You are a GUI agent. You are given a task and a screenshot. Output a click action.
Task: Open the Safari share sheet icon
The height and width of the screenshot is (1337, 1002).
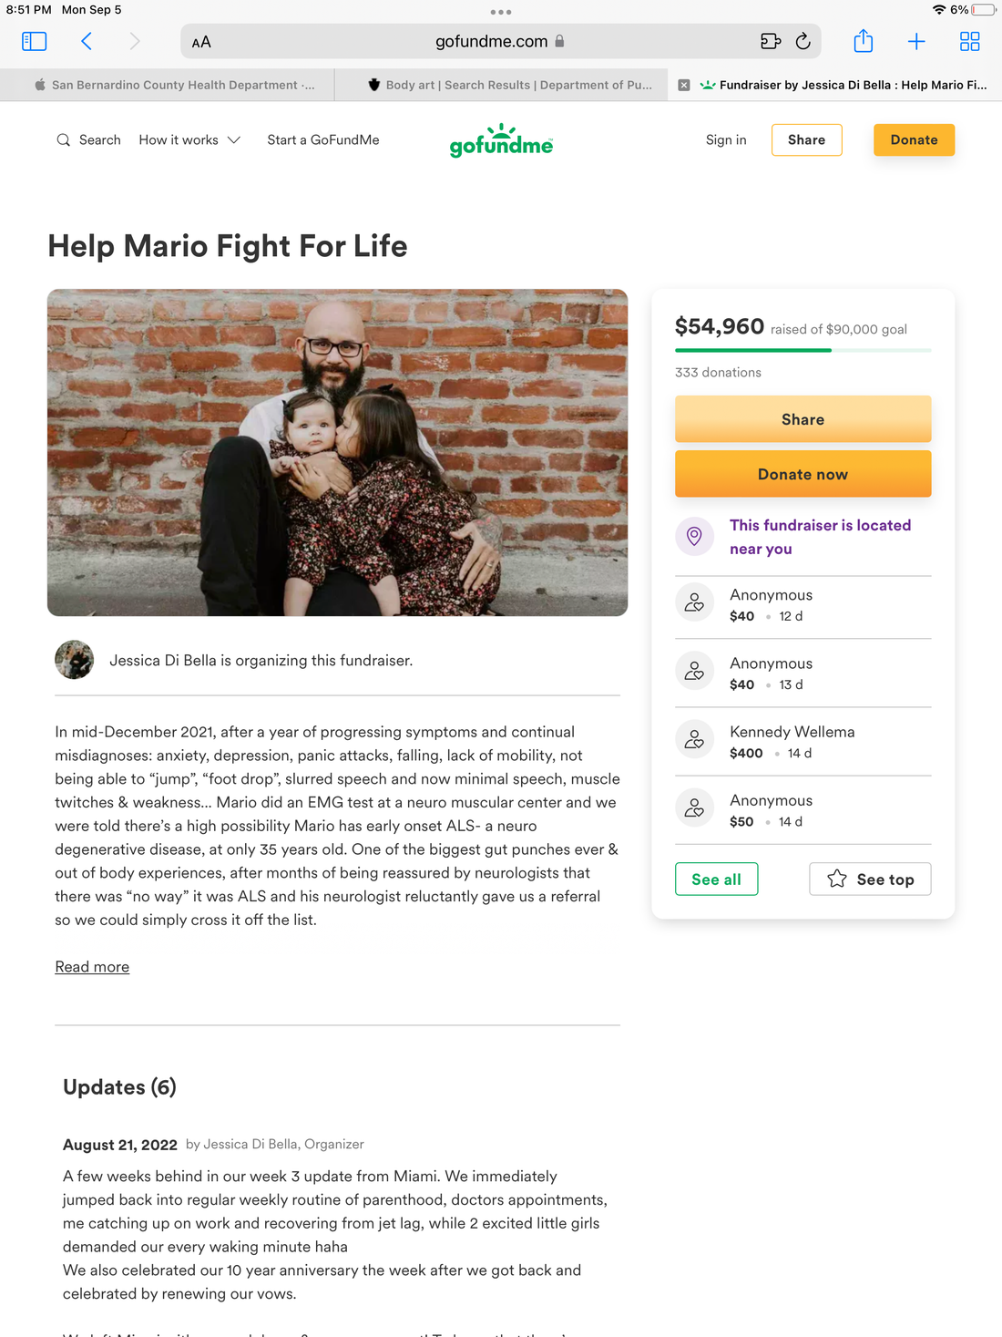863,41
